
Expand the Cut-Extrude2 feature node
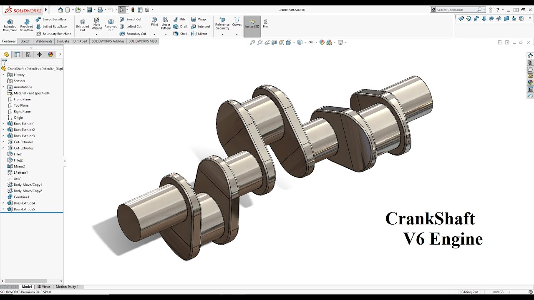tap(3, 148)
